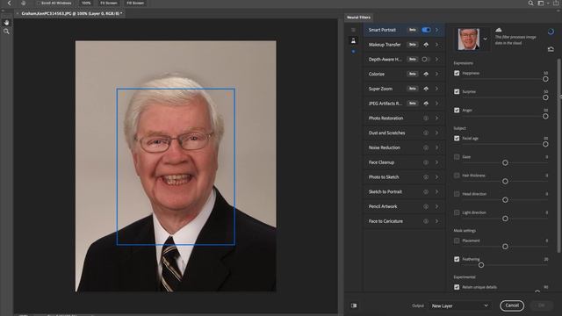Viewport: 562px width, 316px height.
Task: Expand the Colorize chevron
Action: [x=437, y=74]
